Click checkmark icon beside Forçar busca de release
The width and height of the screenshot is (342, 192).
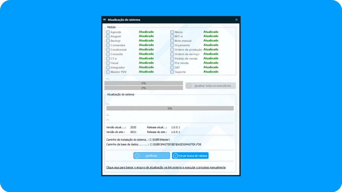pos(176,156)
